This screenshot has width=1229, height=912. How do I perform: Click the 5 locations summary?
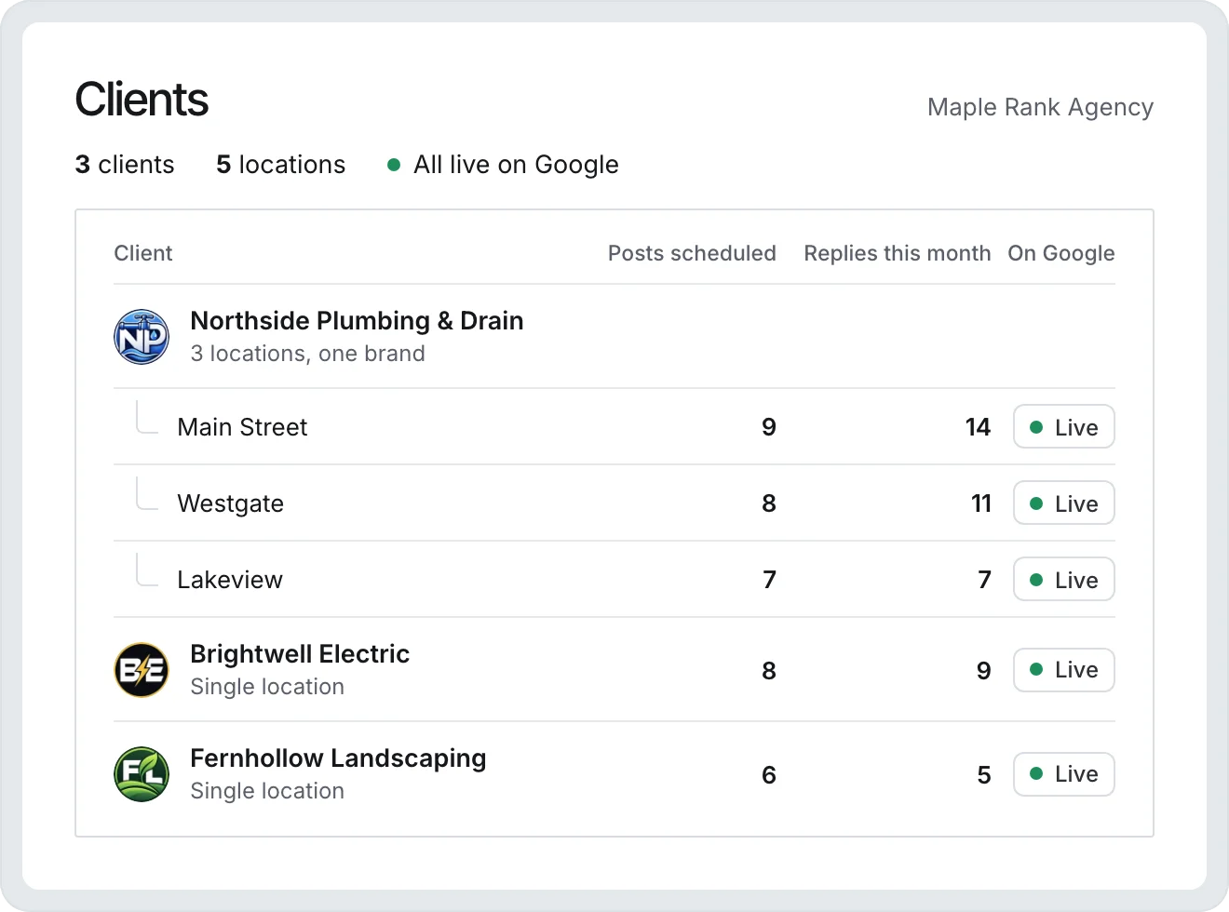pyautogui.click(x=281, y=165)
